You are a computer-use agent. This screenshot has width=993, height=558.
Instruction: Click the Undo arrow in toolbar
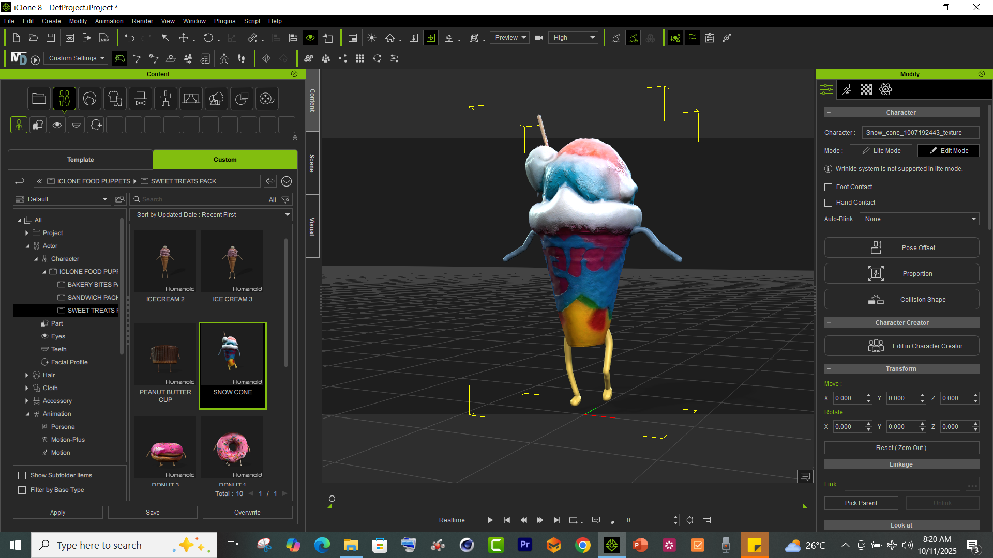tap(129, 38)
